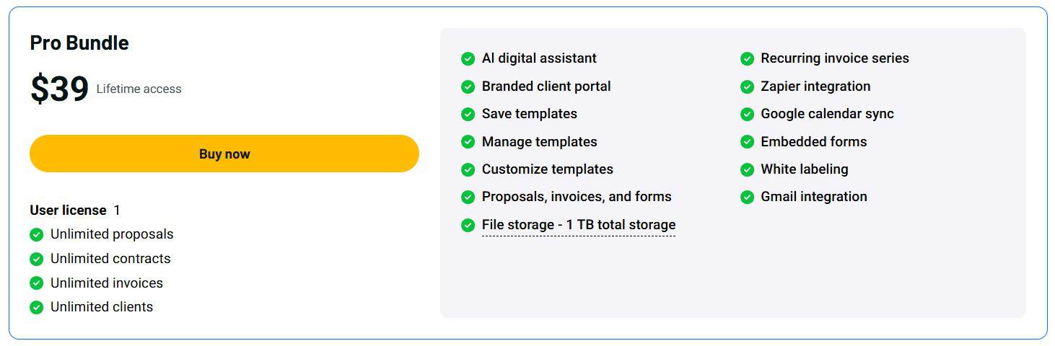
Task: Click the Buy now button
Action: 224,154
